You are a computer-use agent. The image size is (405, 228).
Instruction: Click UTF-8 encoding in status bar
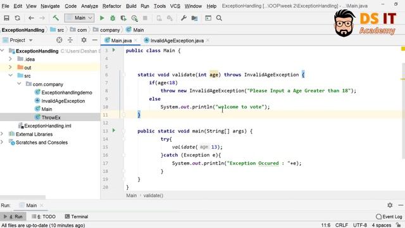click(x=360, y=225)
